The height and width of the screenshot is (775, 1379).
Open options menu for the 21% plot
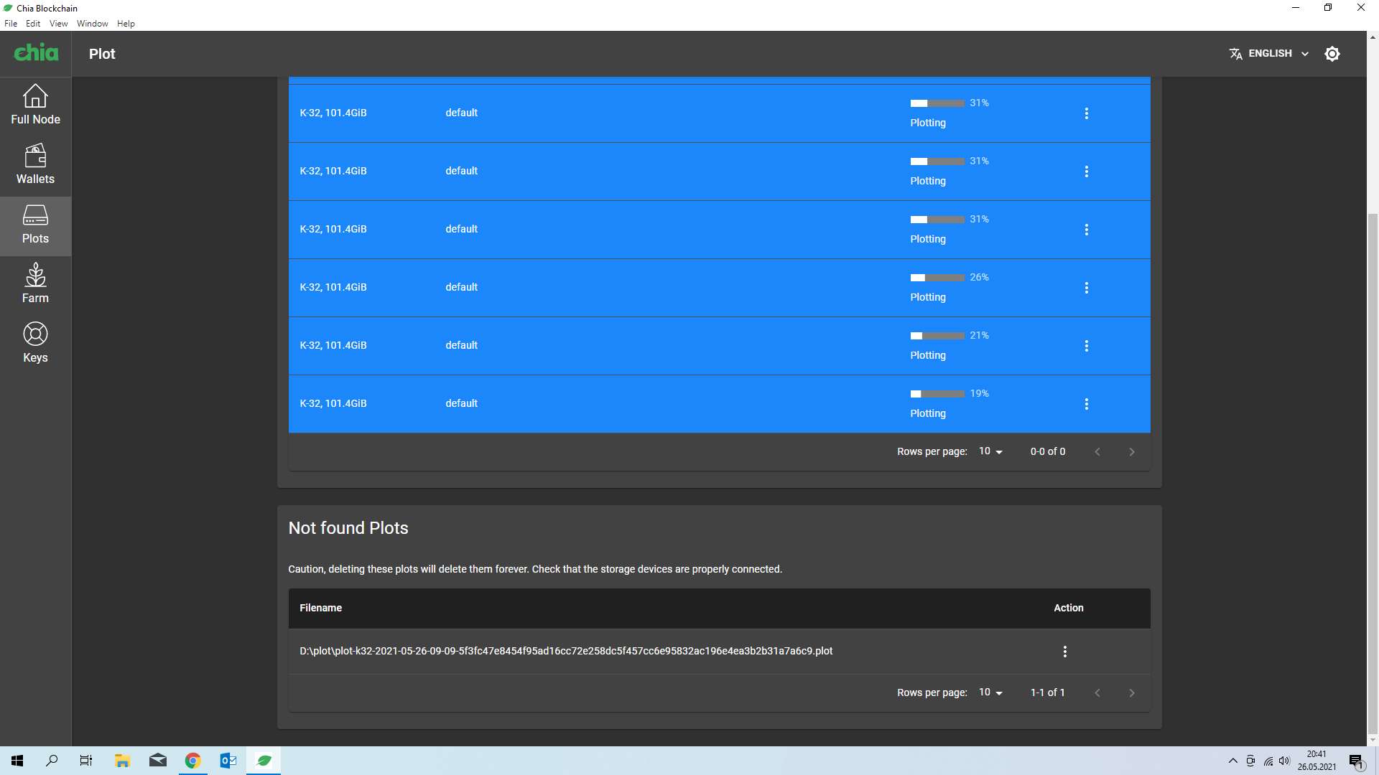coord(1086,346)
